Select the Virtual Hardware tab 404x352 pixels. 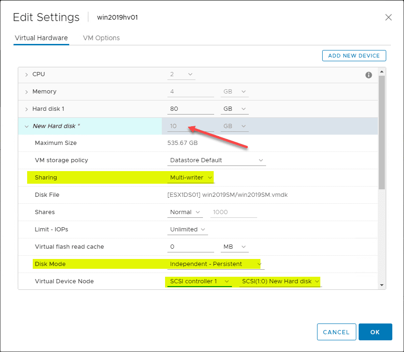click(41, 38)
